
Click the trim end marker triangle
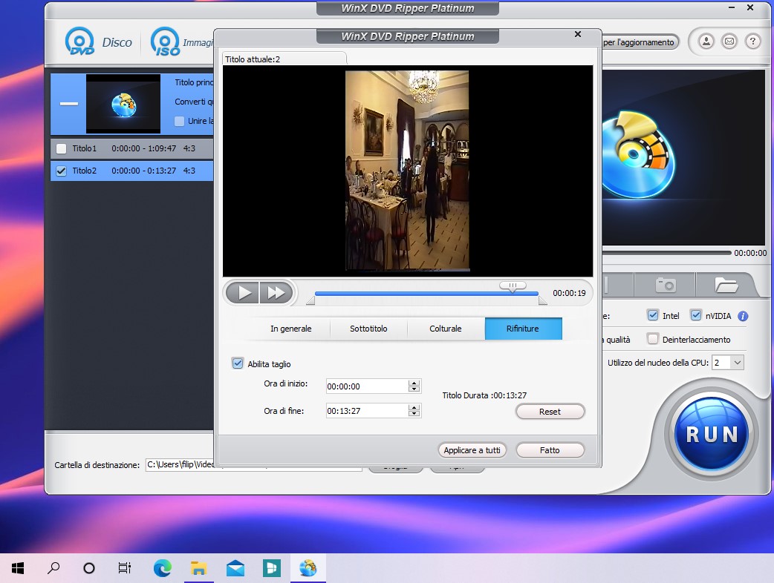(x=542, y=300)
